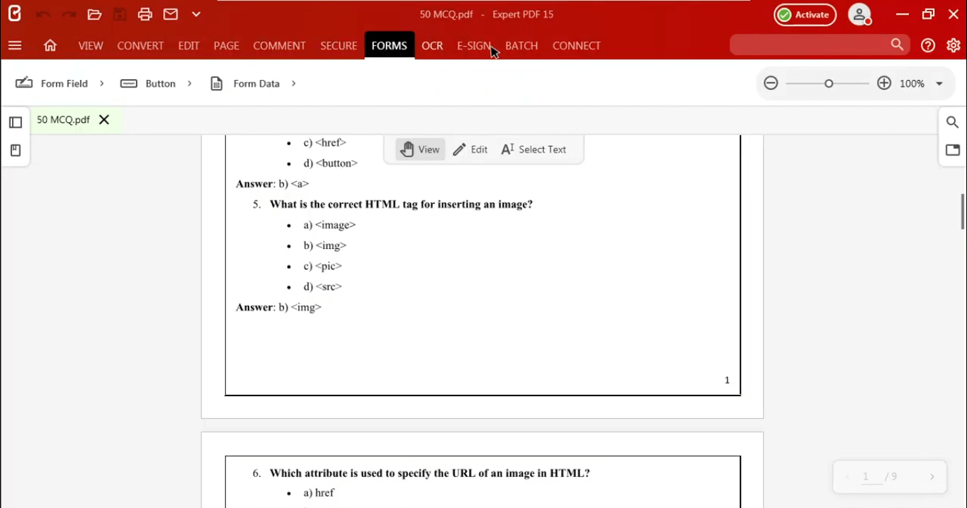Expand the Form Field chevron
The height and width of the screenshot is (508, 967).
point(102,83)
